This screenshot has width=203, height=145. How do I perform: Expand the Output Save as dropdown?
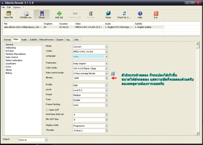[46, 140]
